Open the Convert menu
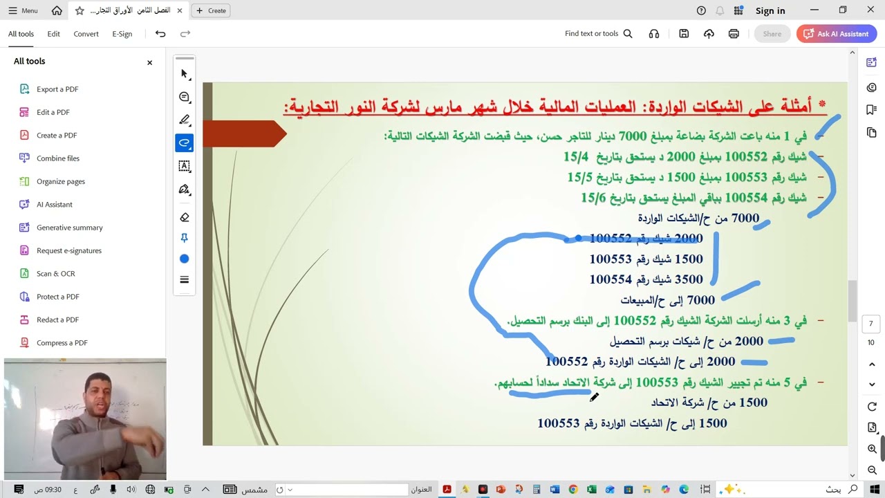The width and height of the screenshot is (885, 498). tap(86, 34)
